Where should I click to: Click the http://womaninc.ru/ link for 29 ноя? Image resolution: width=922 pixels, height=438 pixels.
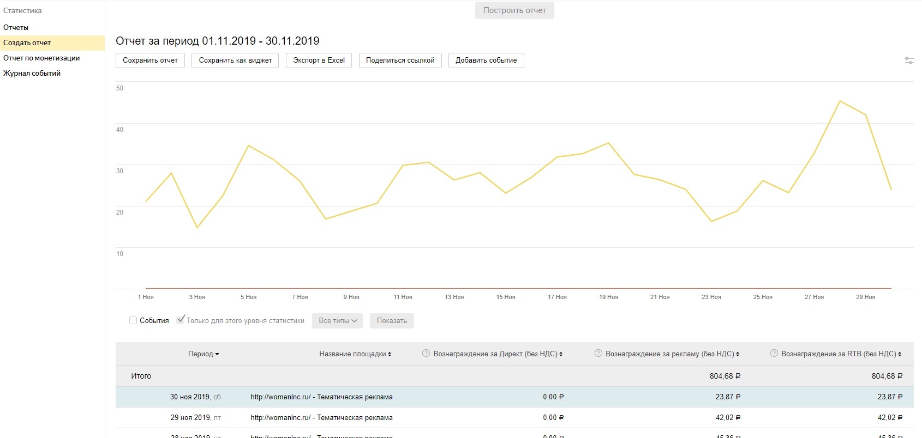(x=280, y=418)
